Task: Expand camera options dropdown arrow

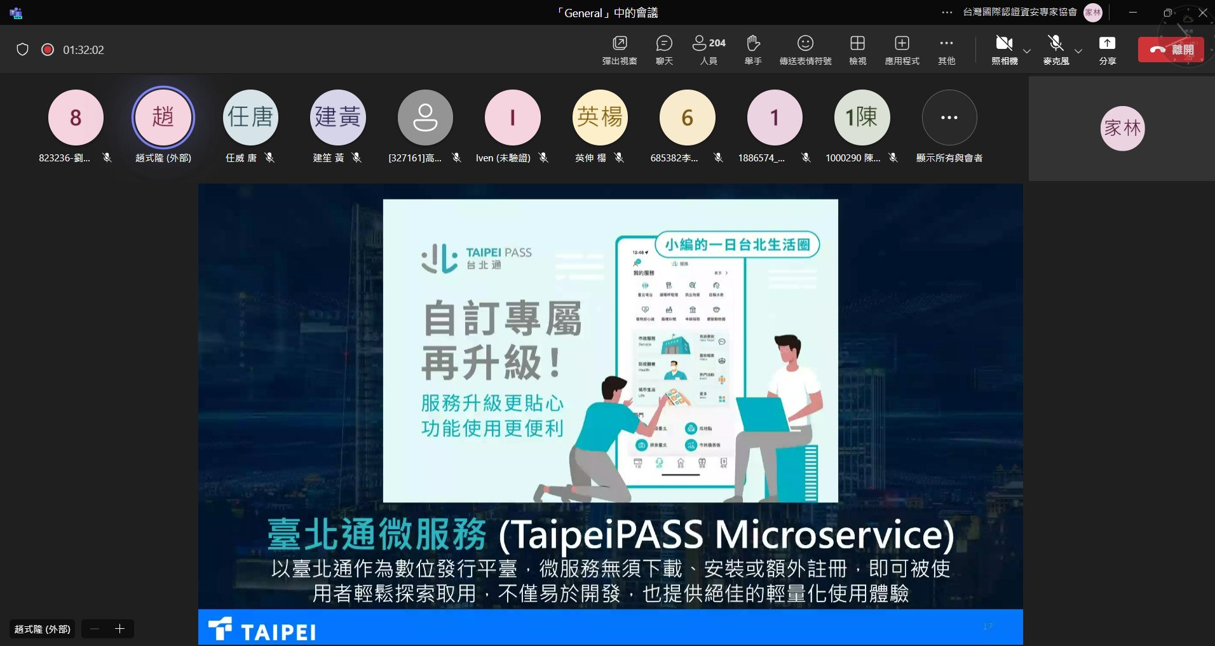Action: tap(1027, 51)
